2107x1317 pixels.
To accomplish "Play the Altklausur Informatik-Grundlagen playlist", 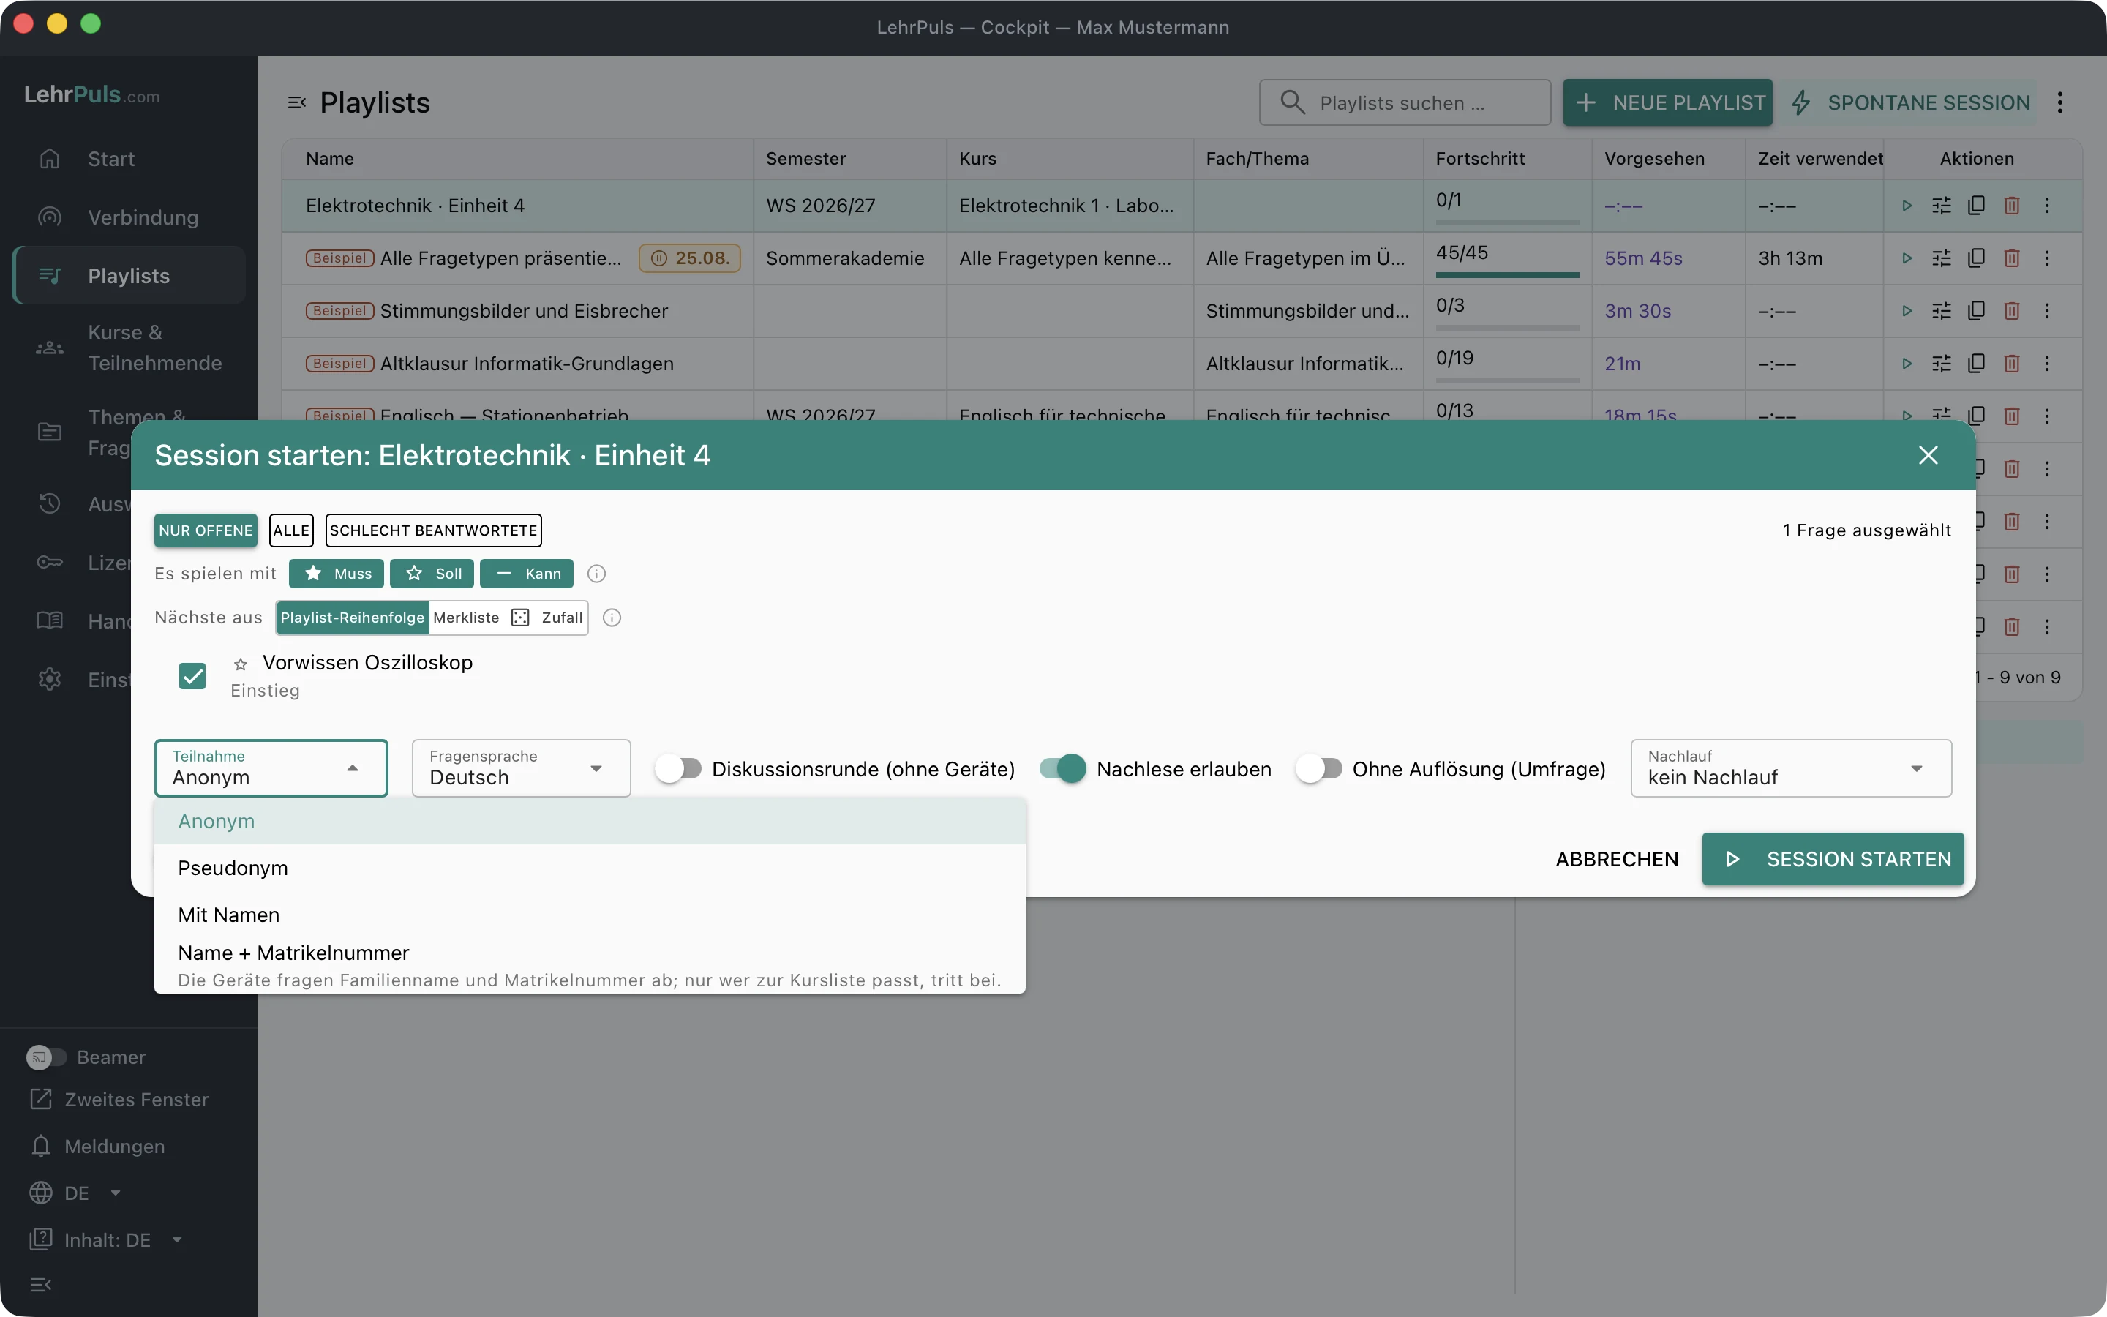I will (x=1907, y=363).
